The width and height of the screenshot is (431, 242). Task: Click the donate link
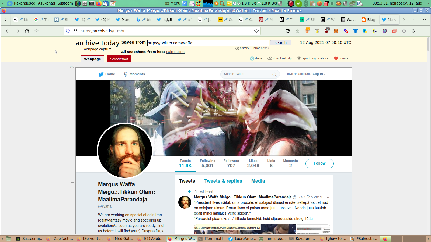click(x=343, y=58)
